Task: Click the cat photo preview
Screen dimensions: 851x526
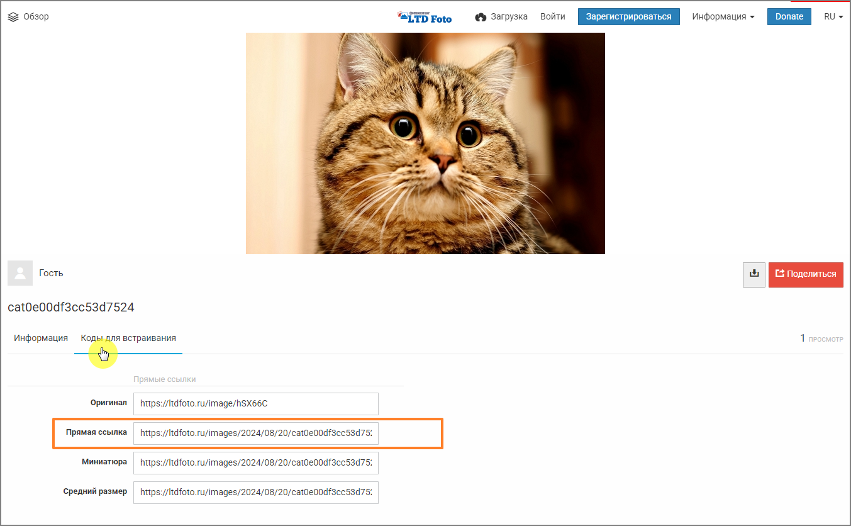Action: (x=425, y=143)
